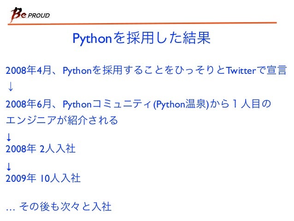This screenshot has height=221, width=294.
Task: Click the orange divider line under logo
Action: click(142, 23)
